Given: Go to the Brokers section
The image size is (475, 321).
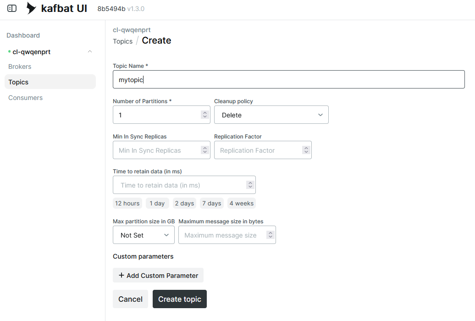Looking at the screenshot, I should [x=20, y=66].
